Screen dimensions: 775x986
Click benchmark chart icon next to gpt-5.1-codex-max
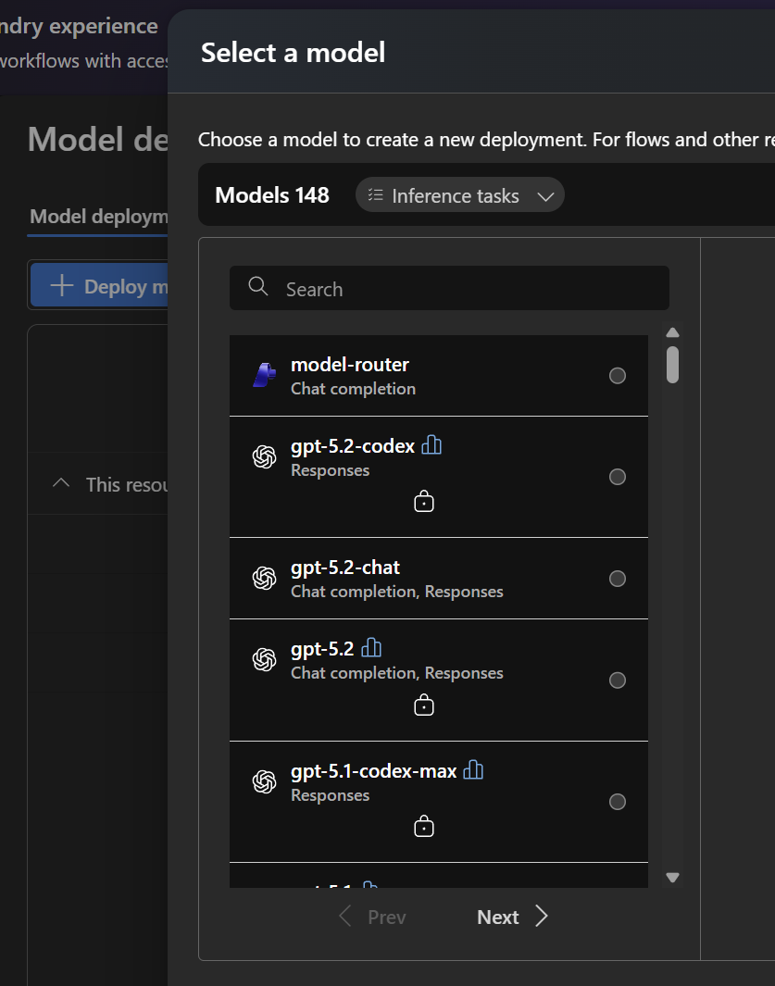coord(473,769)
